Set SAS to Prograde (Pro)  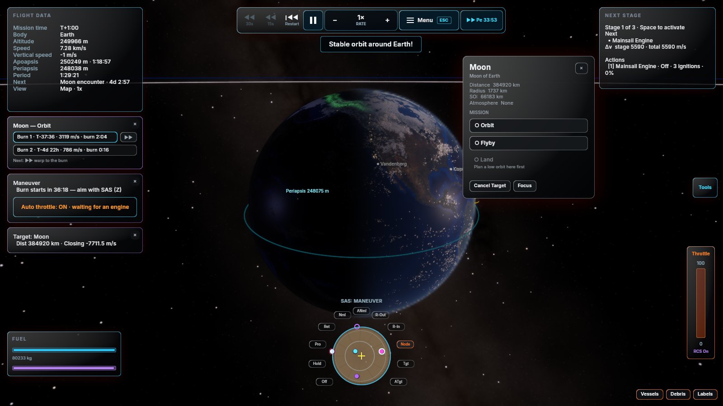[318, 344]
